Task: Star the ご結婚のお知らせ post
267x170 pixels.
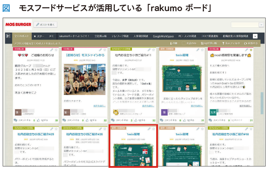Action: coord(56,50)
